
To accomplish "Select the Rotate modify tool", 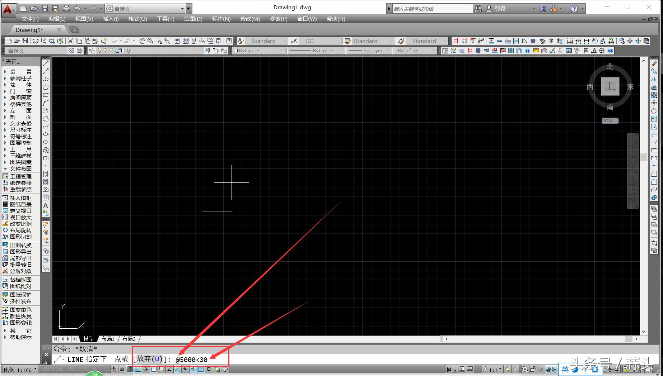I will tap(654, 111).
